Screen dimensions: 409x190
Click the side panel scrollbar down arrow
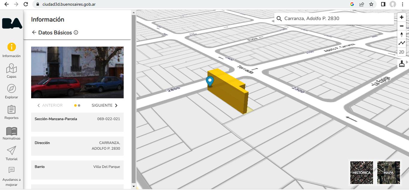point(134,186)
